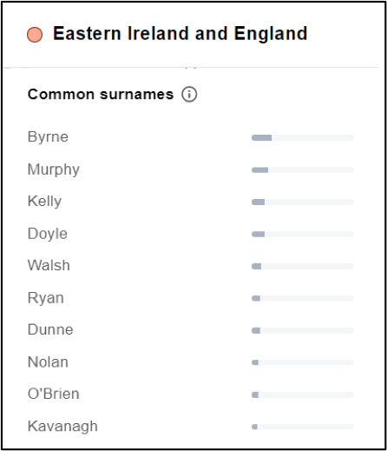Select the Ryan surname entry
The width and height of the screenshot is (387, 451).
click(46, 298)
